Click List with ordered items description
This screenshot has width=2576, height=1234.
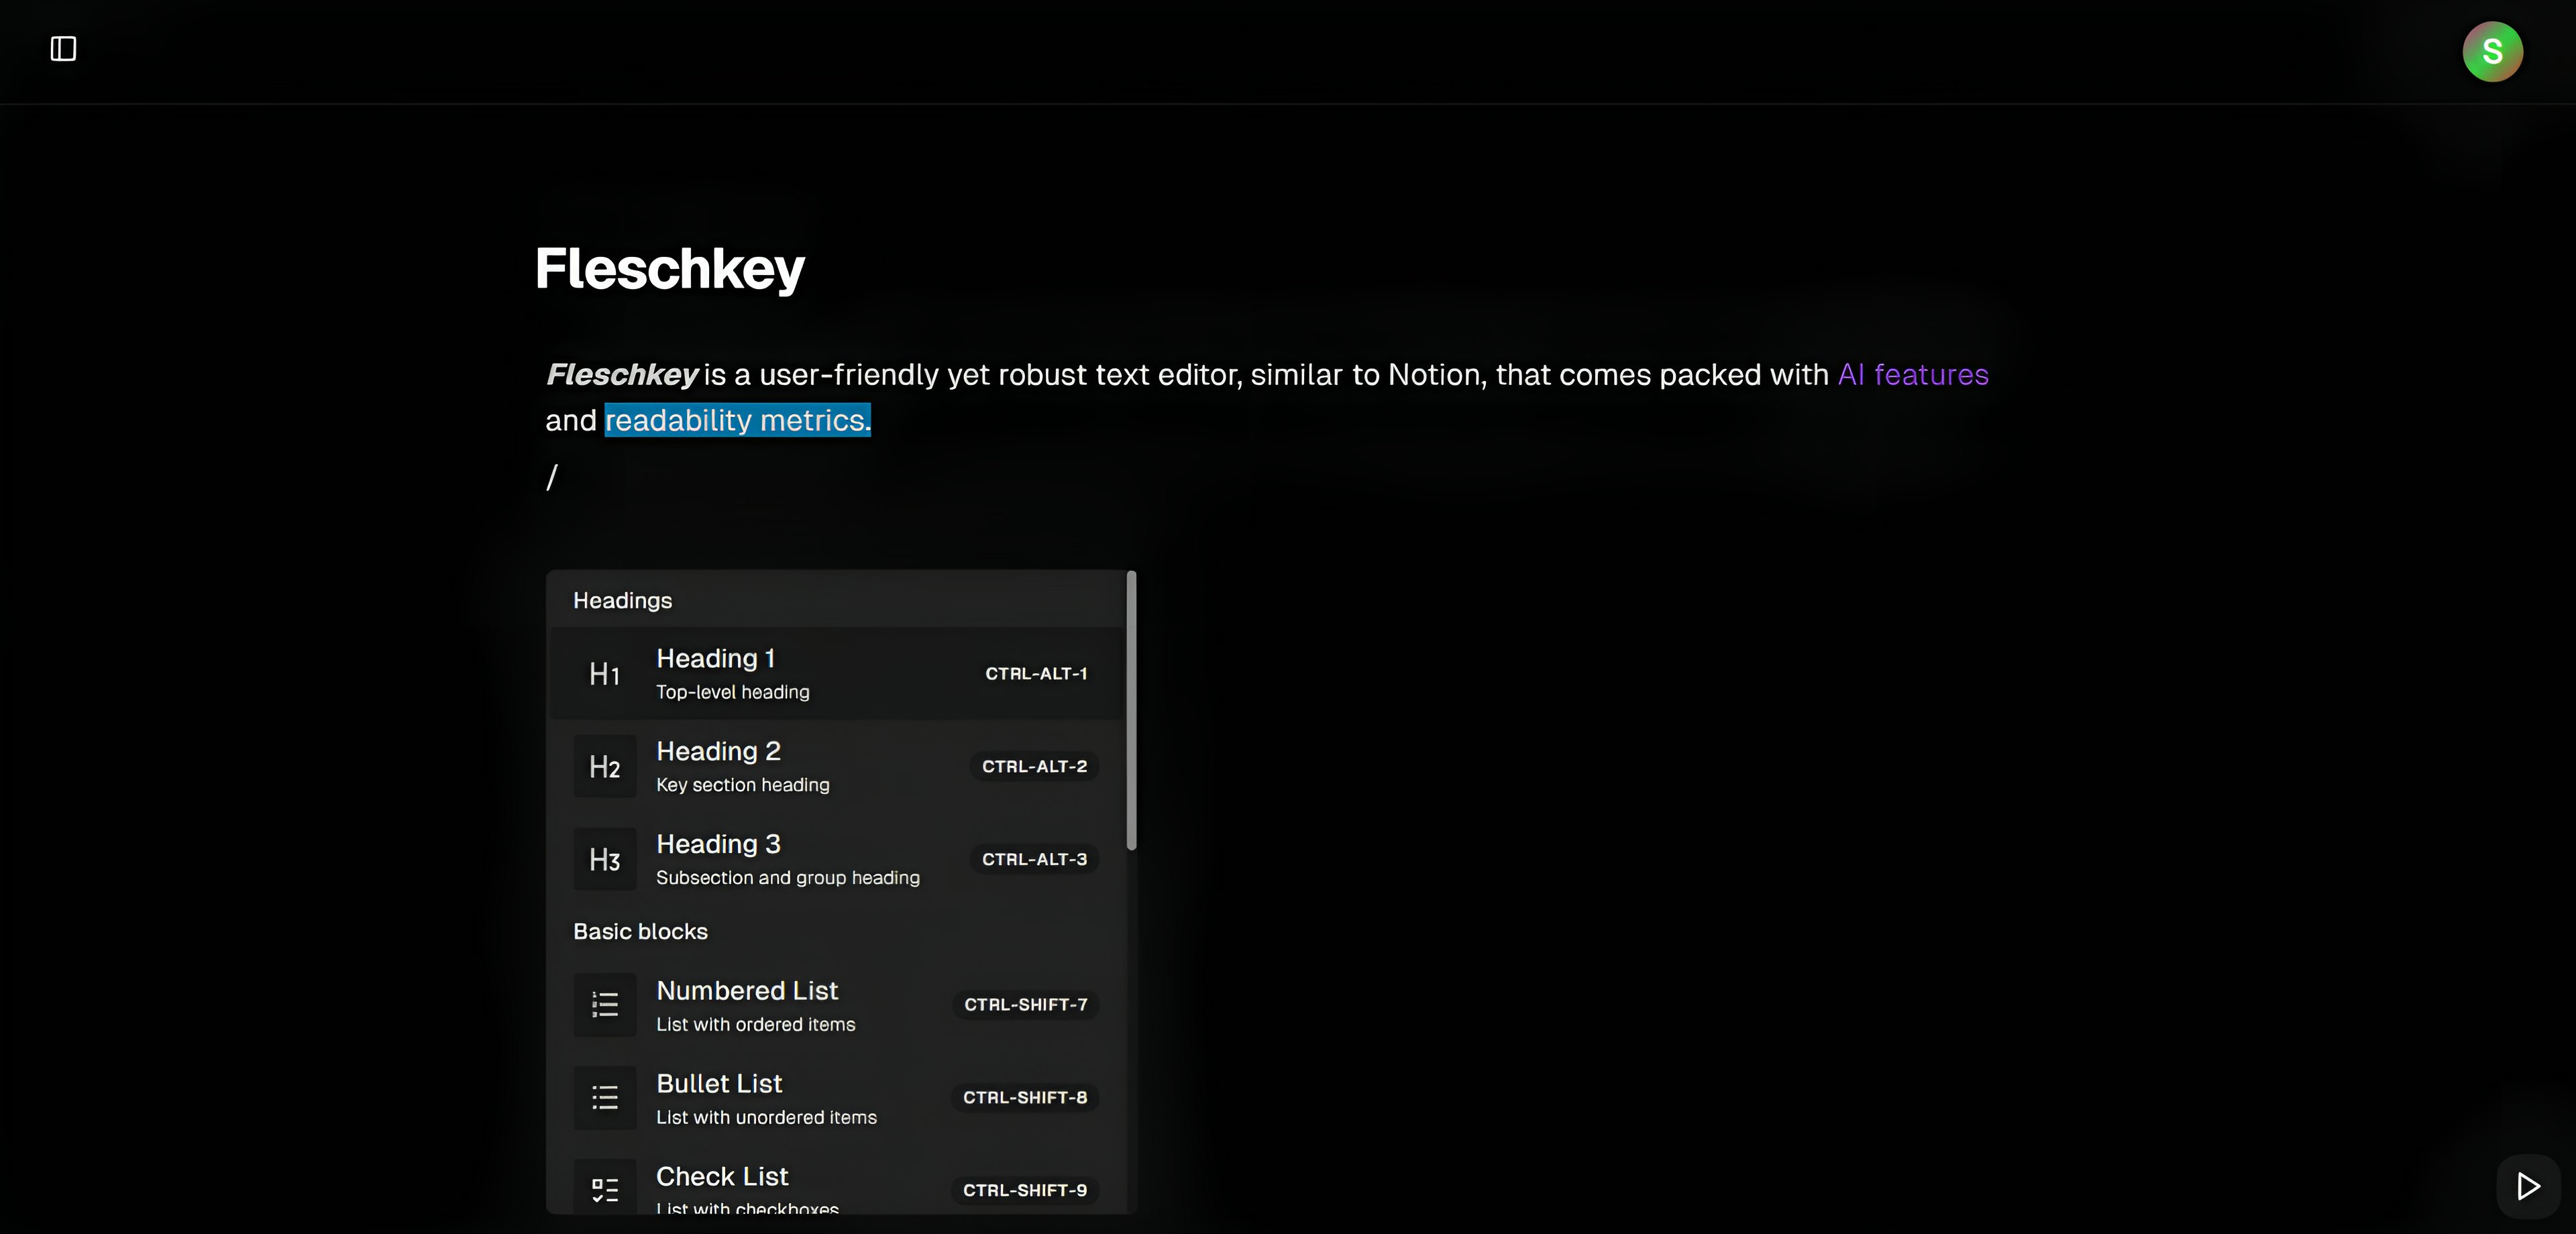point(756,1025)
